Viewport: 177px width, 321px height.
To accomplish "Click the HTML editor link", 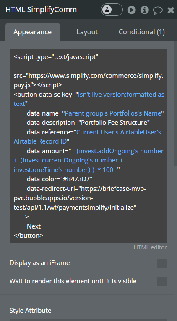I will tap(150, 247).
